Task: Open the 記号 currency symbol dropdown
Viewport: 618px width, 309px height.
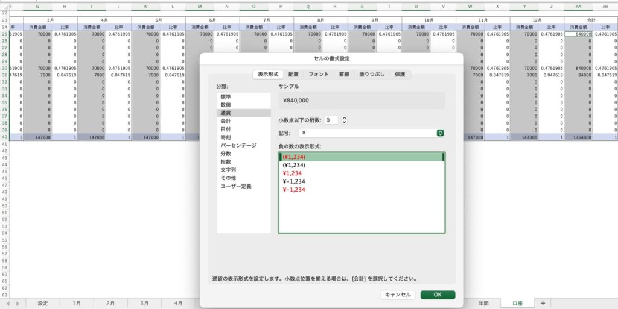Action: 440,133
